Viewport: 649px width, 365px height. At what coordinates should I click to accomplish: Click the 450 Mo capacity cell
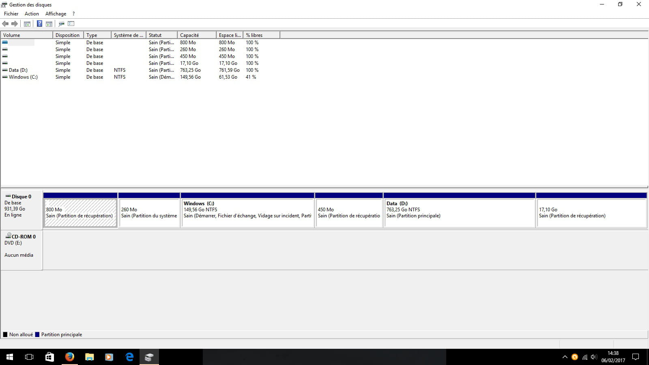188,56
